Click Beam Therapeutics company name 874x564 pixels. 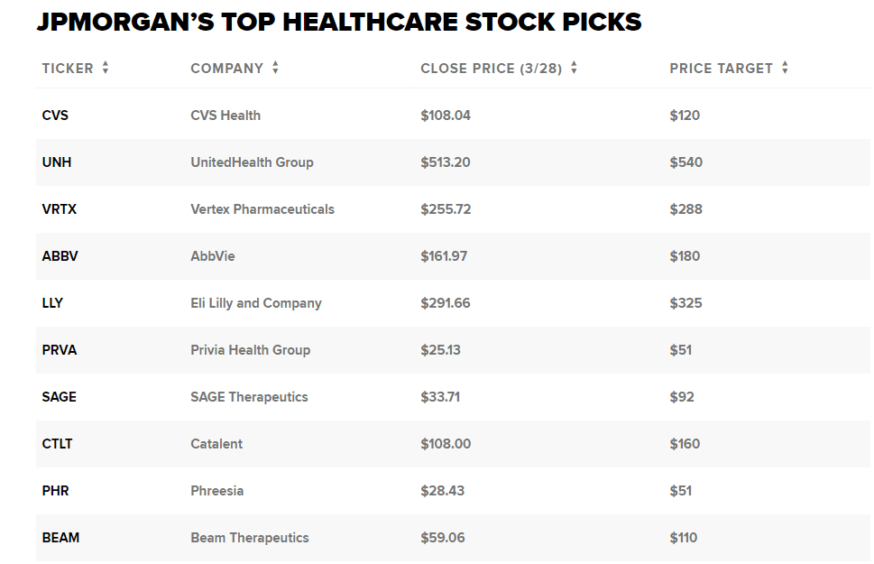(x=250, y=538)
